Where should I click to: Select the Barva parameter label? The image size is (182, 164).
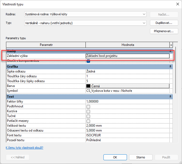[11, 86]
